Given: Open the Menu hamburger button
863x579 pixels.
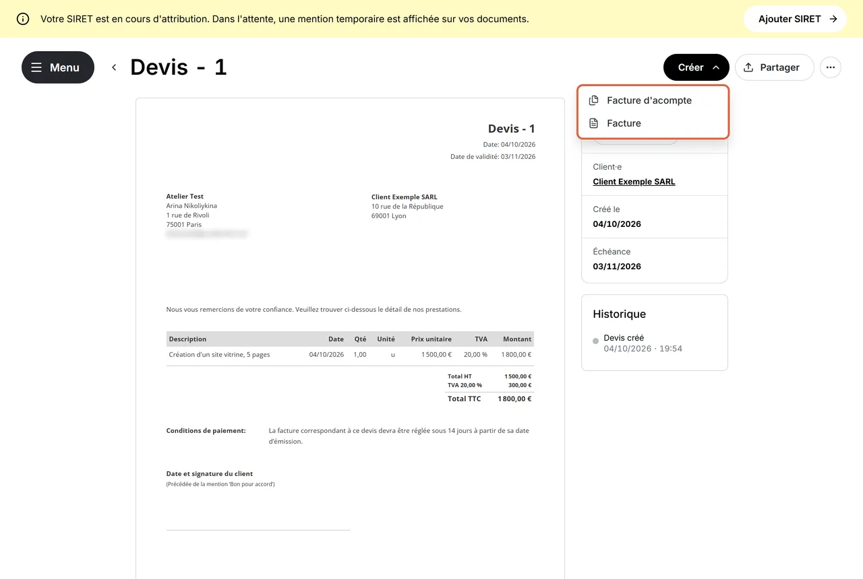Looking at the screenshot, I should tap(57, 67).
